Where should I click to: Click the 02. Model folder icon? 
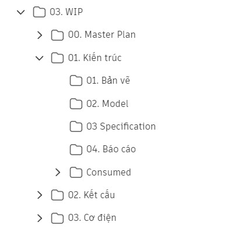[76, 103]
